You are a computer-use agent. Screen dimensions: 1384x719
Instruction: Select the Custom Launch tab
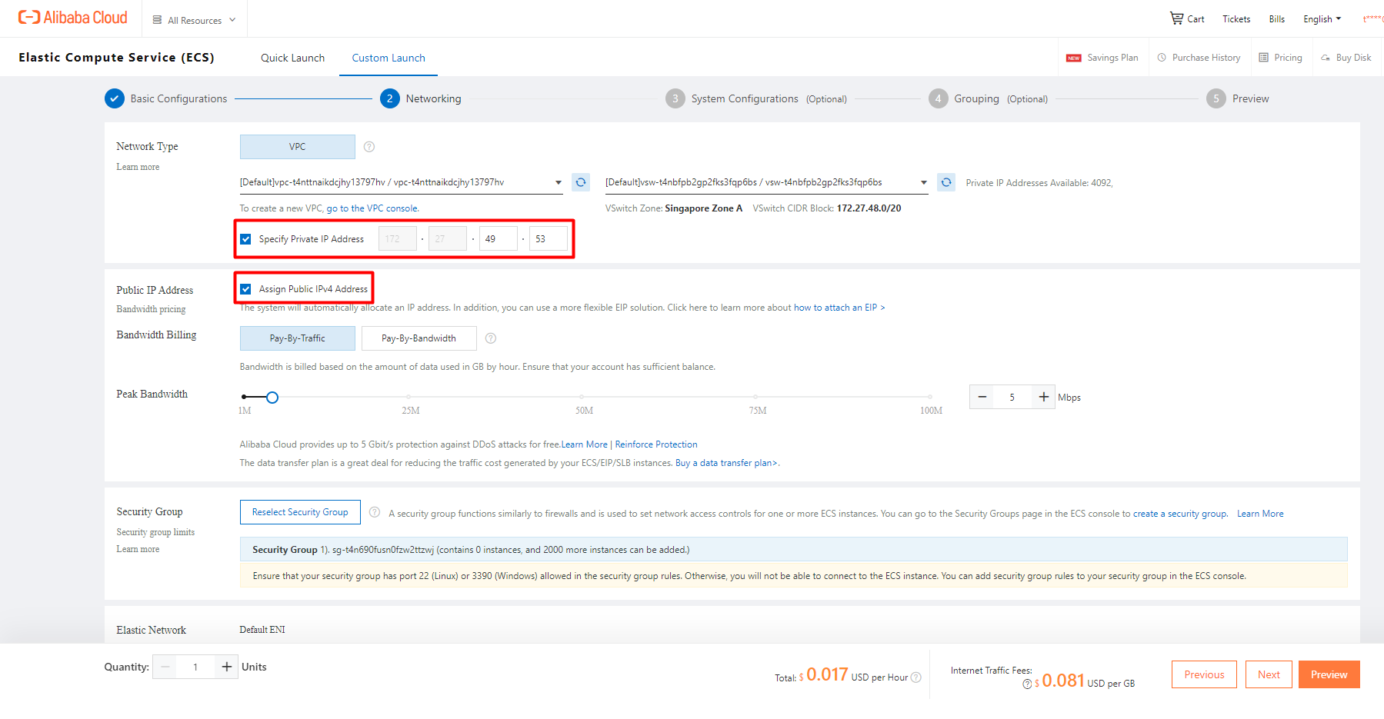(x=388, y=57)
